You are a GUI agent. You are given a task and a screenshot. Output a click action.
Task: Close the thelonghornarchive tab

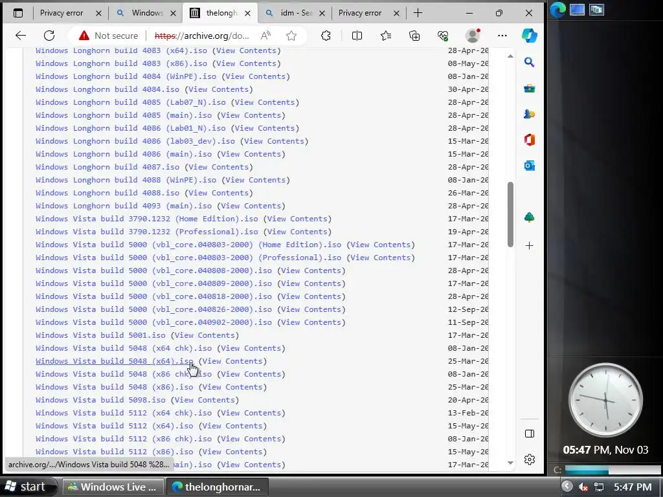[248, 14]
